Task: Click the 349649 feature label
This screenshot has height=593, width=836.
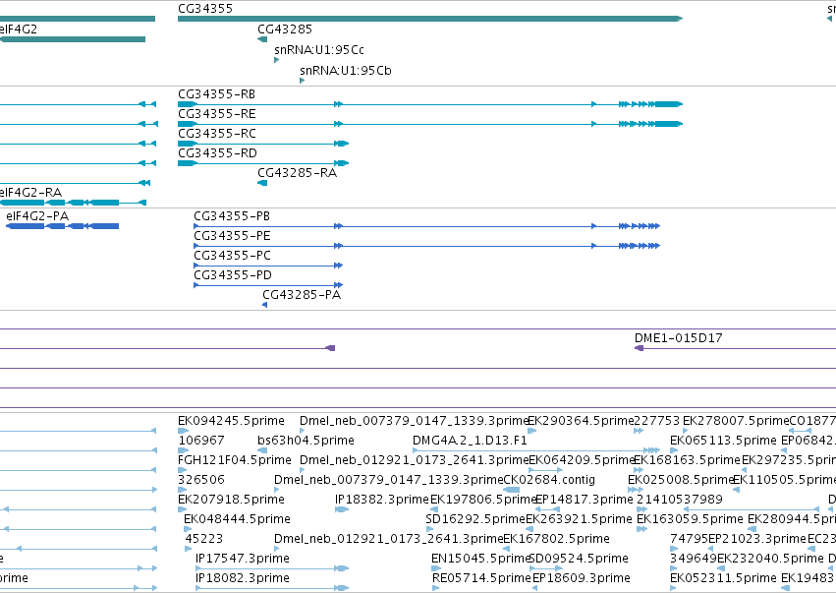Action: [694, 559]
